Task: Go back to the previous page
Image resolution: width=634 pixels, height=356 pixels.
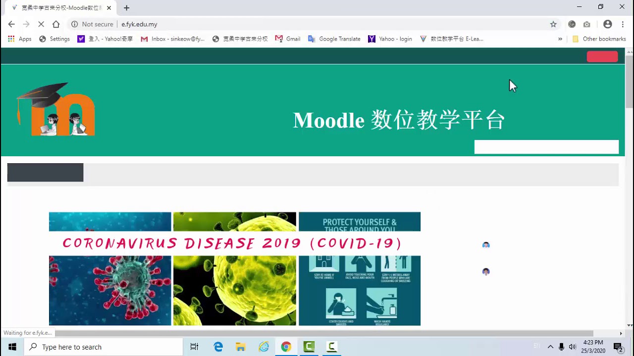Action: [x=11, y=24]
